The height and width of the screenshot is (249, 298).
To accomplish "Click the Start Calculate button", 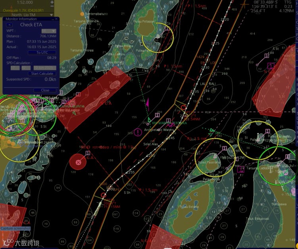I will coord(42,74).
